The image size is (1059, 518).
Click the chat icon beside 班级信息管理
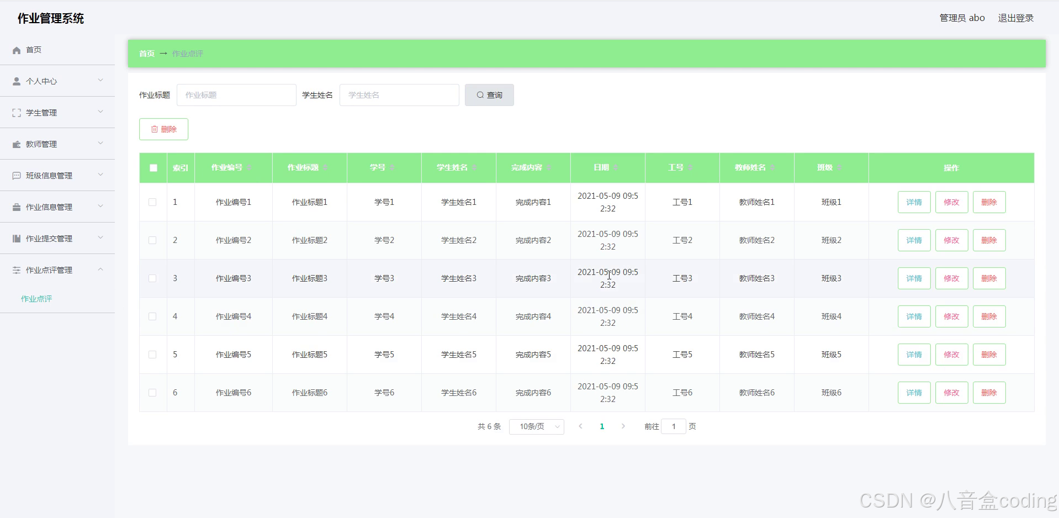(x=17, y=176)
